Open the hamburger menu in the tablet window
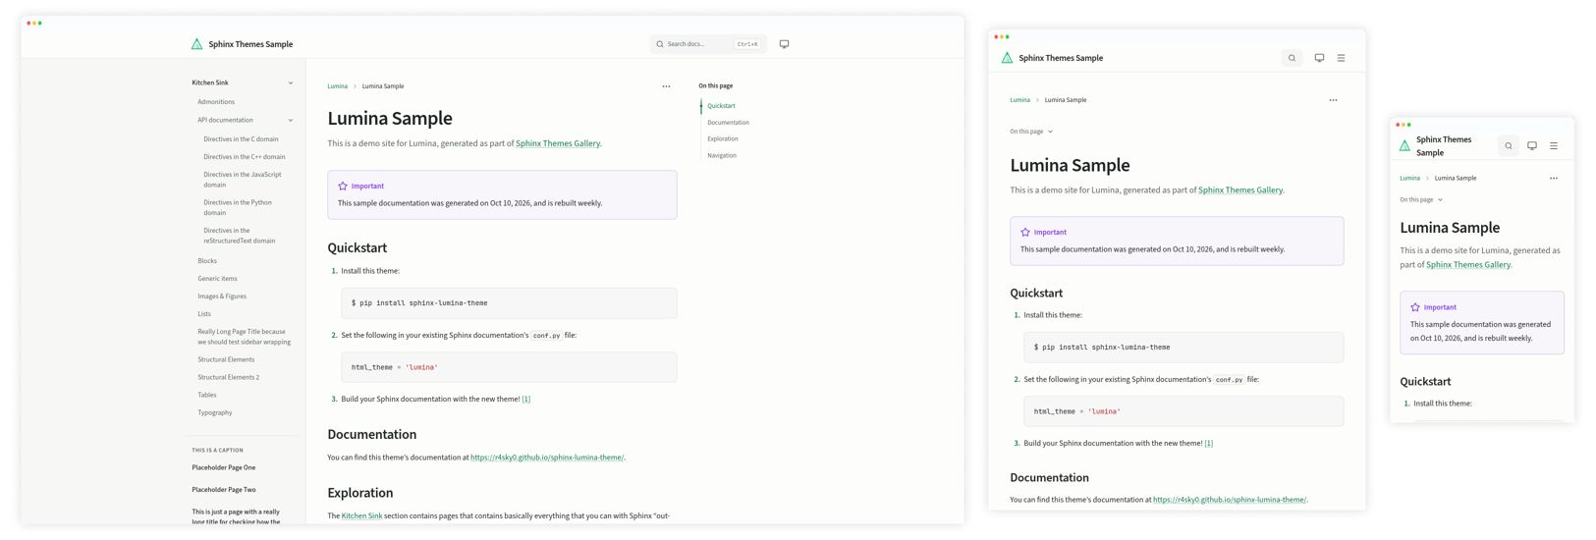The image size is (1596, 540). pyautogui.click(x=1341, y=58)
